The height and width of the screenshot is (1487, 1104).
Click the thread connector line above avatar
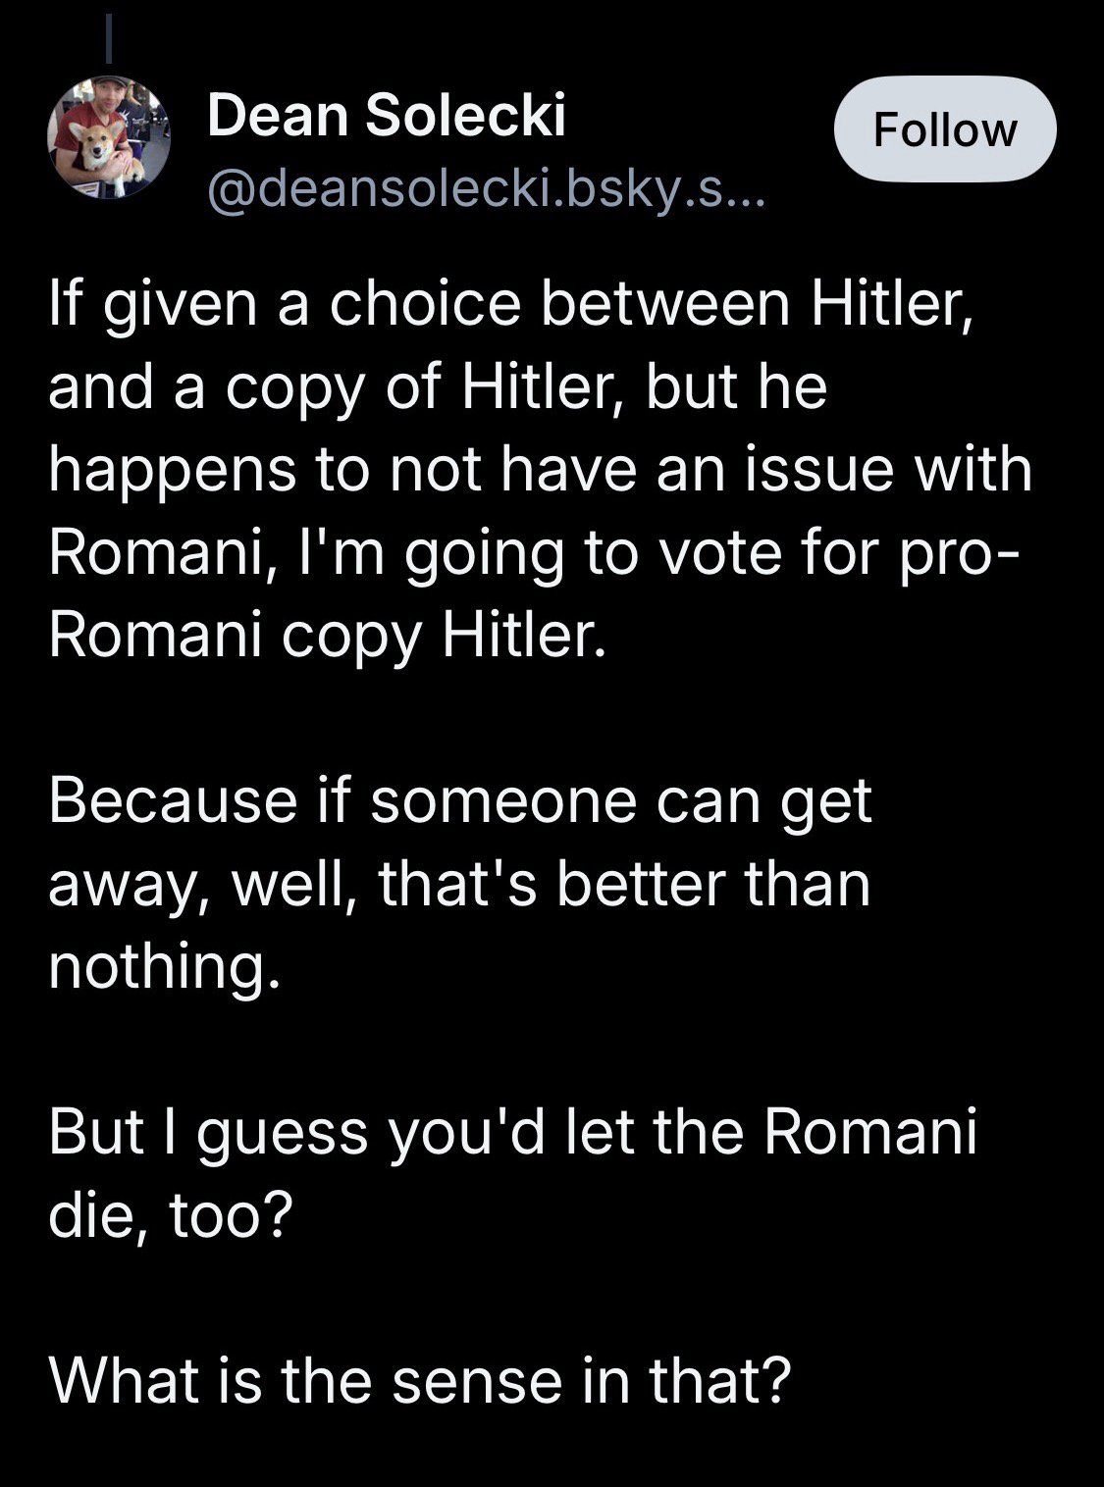point(110,37)
